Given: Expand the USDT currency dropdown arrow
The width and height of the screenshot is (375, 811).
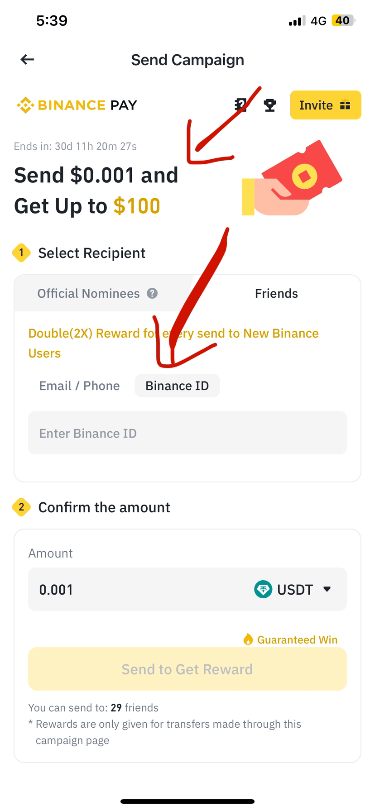Looking at the screenshot, I should 327,589.
